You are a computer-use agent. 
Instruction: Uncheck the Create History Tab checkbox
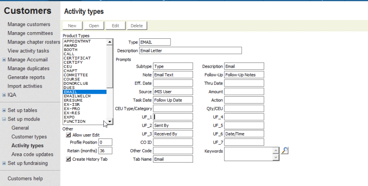point(68,159)
